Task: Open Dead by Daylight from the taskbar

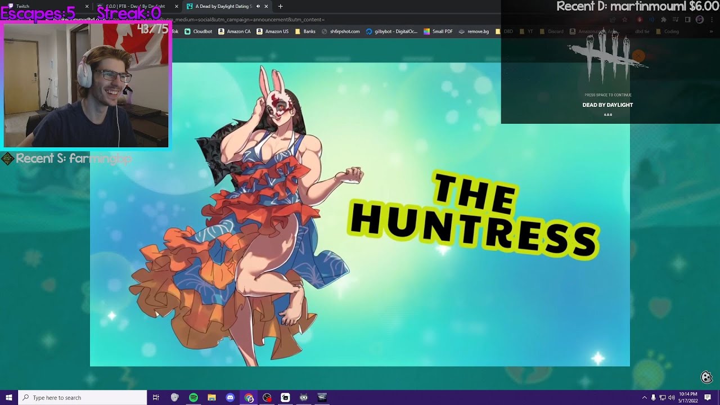Action: [322, 398]
